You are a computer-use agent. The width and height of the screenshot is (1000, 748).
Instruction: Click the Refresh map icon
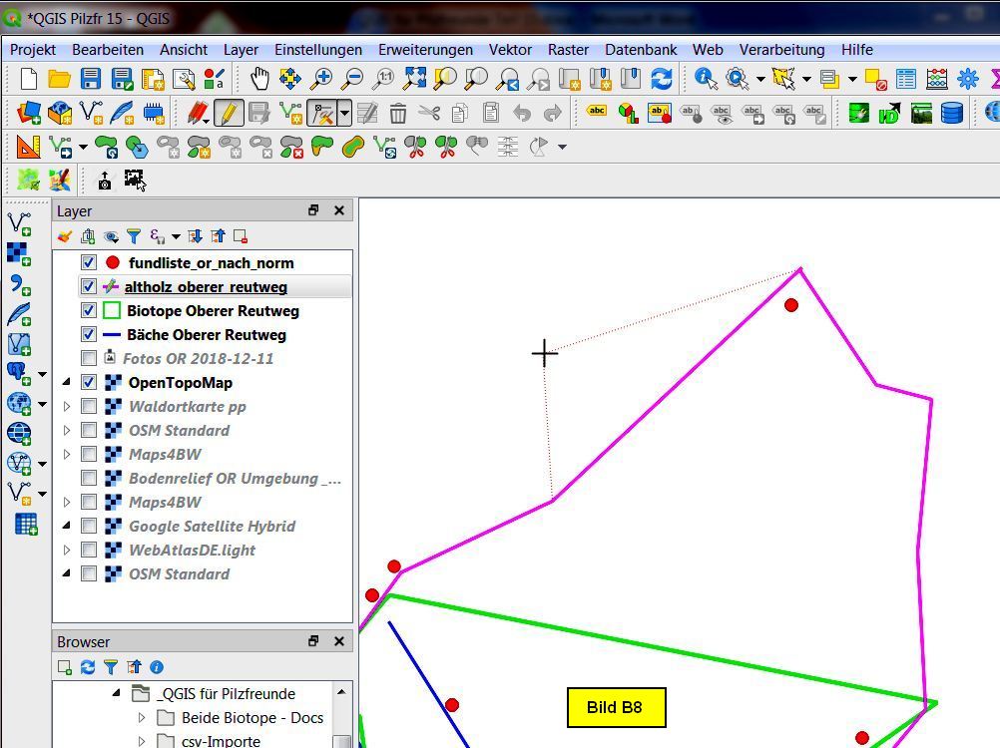(x=661, y=80)
